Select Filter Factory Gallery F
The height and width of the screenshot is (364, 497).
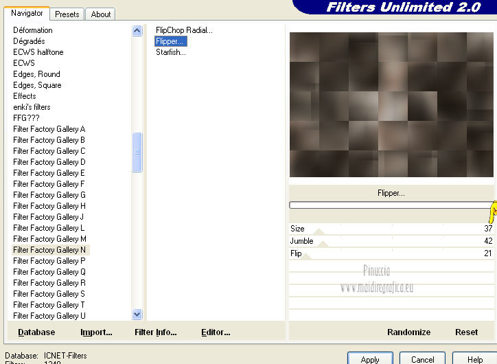[x=49, y=184]
